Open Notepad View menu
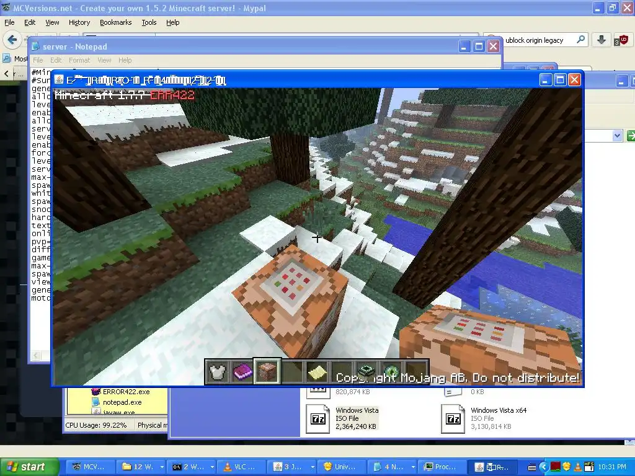 tap(104, 60)
